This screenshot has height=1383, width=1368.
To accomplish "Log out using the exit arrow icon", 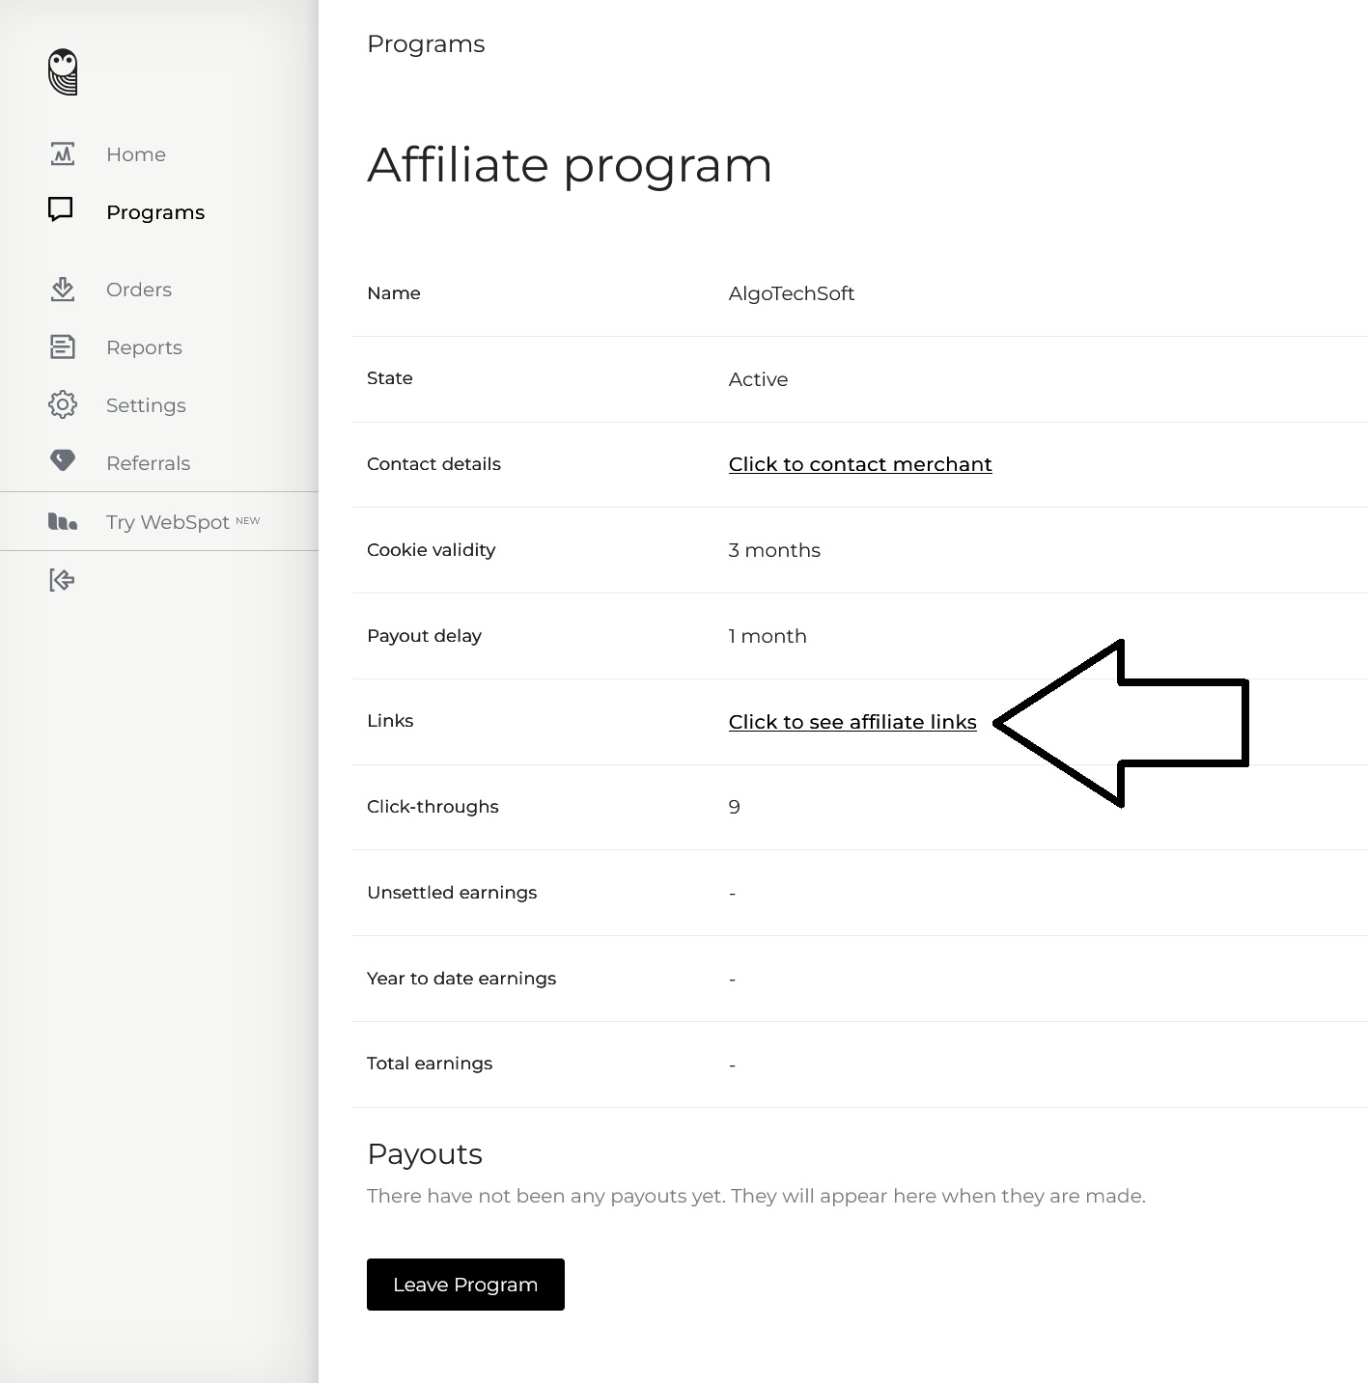I will tap(62, 580).
